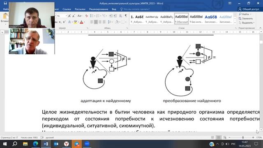Center the paragraph text
The width and height of the screenshot is (263, 148).
tap(96, 22)
